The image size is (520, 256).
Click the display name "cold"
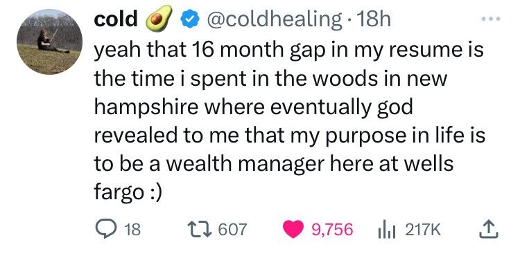(x=115, y=20)
